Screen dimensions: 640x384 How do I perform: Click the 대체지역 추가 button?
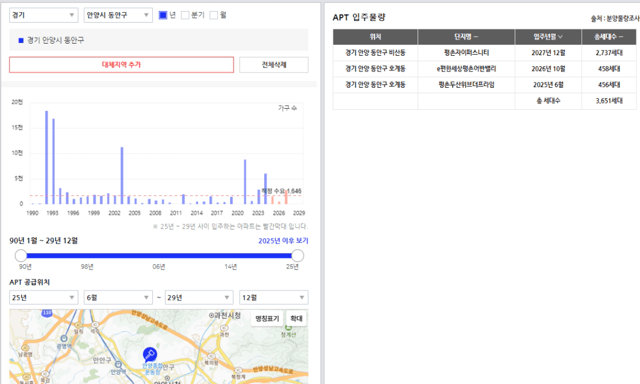click(121, 65)
